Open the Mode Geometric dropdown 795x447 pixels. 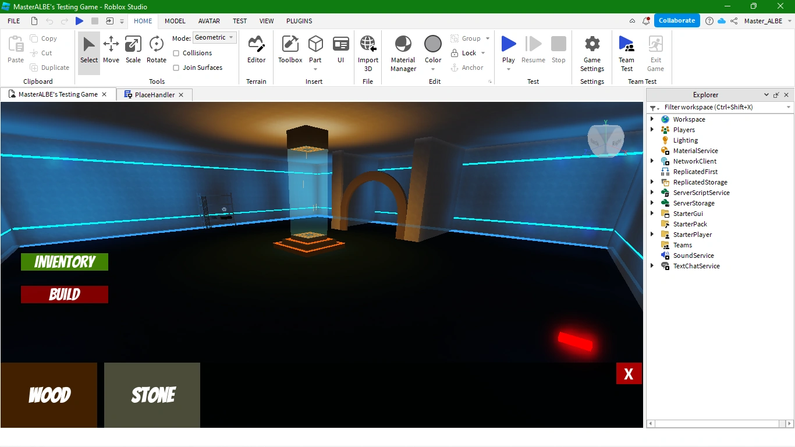tap(214, 37)
